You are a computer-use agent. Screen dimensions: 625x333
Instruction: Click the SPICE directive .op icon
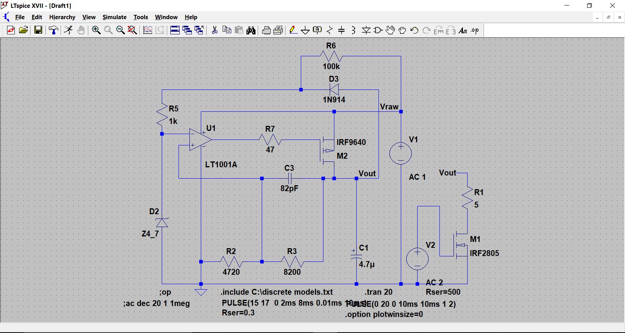coord(475,30)
